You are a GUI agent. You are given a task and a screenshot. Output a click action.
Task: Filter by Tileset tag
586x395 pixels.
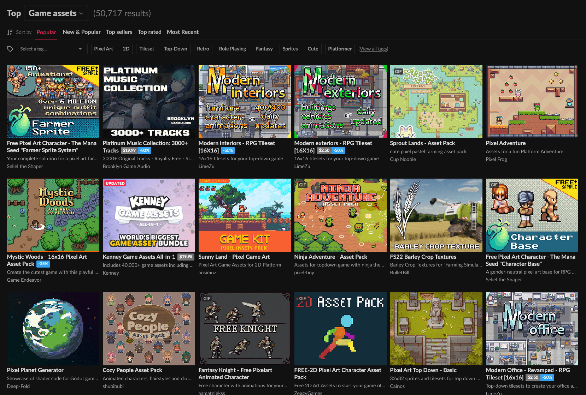[x=147, y=49]
